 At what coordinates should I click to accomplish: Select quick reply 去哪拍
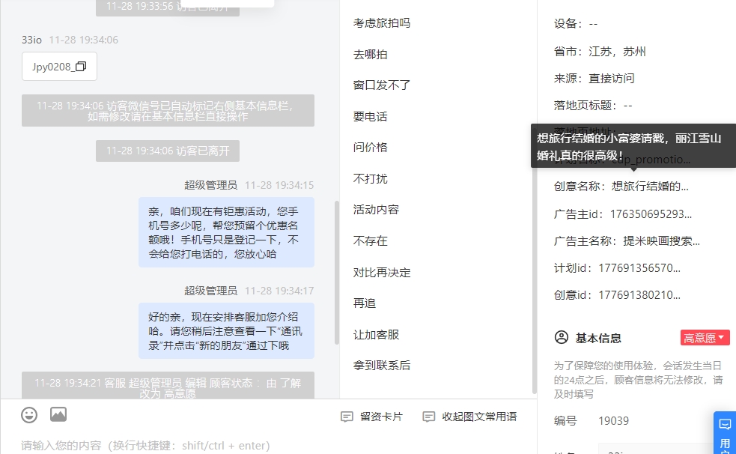[x=371, y=55]
